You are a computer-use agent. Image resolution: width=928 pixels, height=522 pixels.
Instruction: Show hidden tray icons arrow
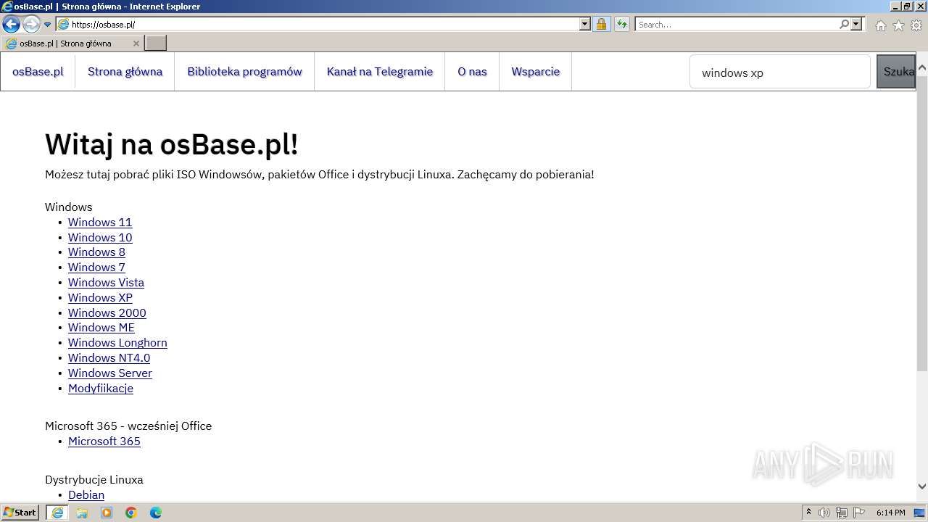809,513
